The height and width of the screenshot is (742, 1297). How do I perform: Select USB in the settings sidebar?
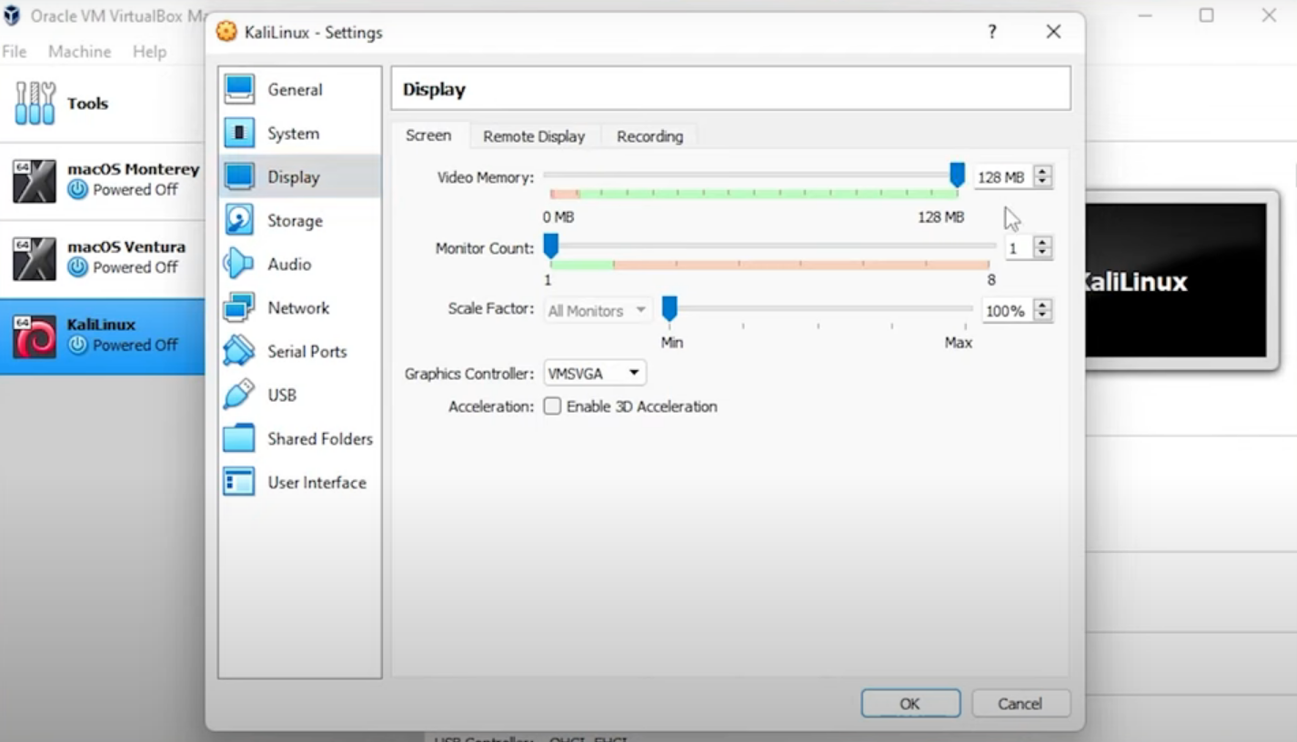[x=300, y=395]
